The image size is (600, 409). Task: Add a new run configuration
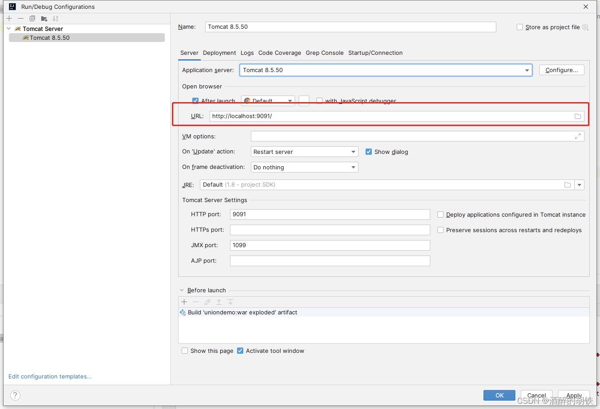(9, 19)
